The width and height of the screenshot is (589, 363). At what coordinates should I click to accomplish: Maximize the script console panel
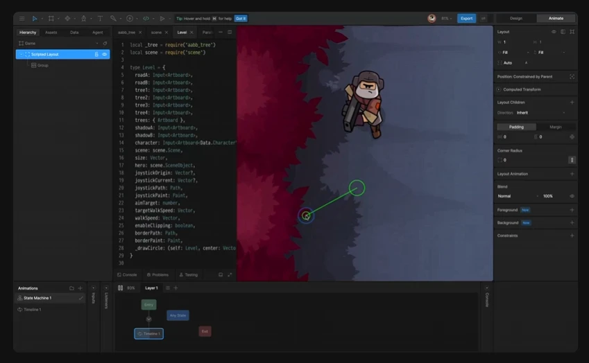click(x=230, y=275)
